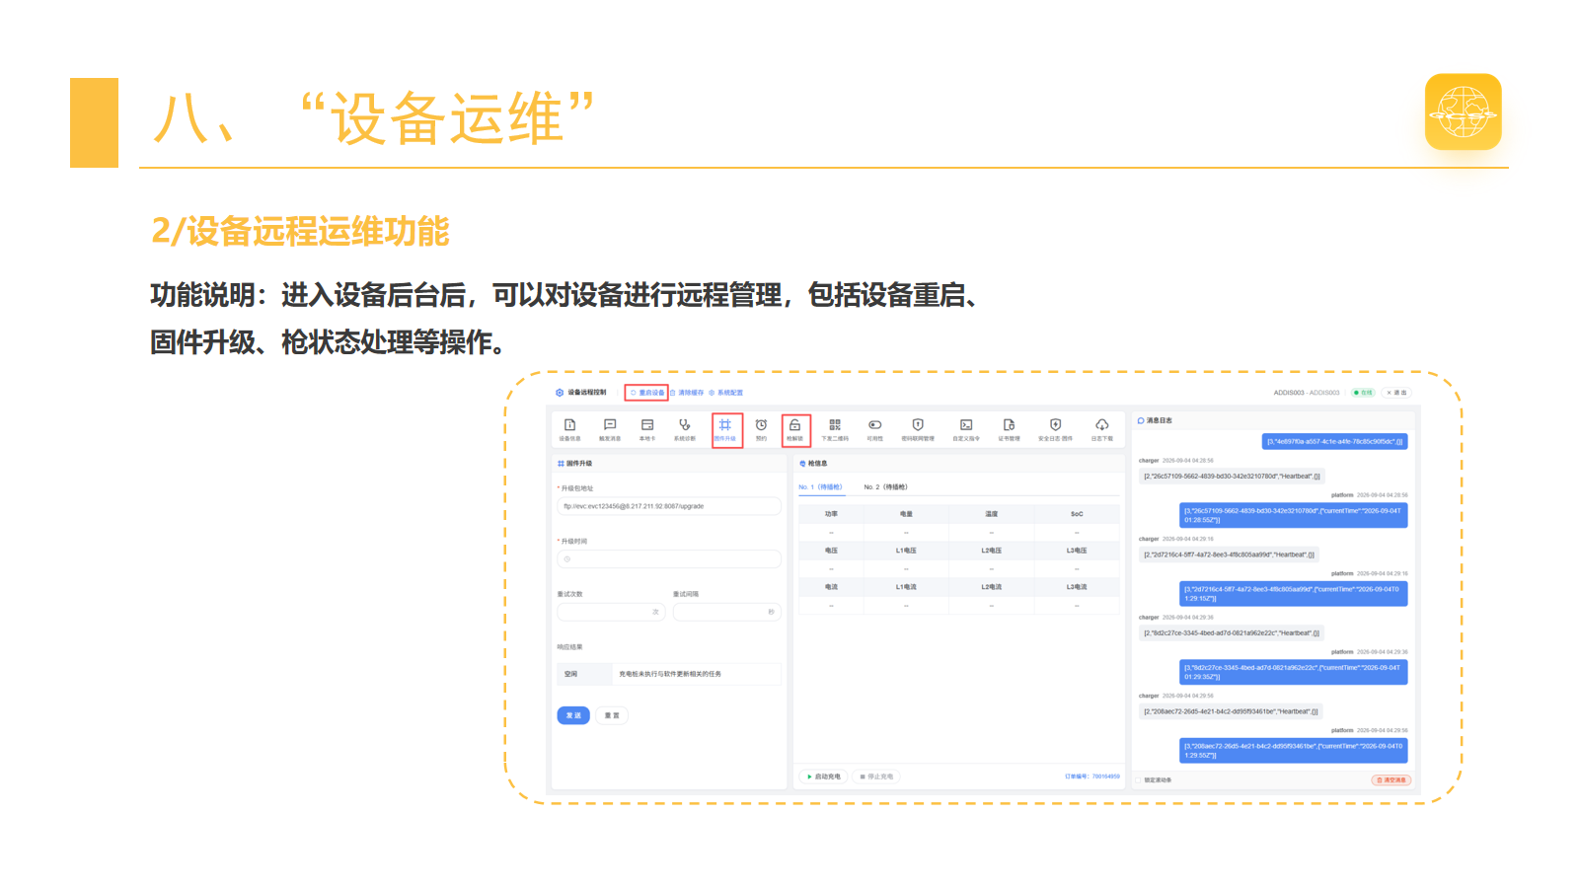Click the 重置 reset button

pos(612,715)
